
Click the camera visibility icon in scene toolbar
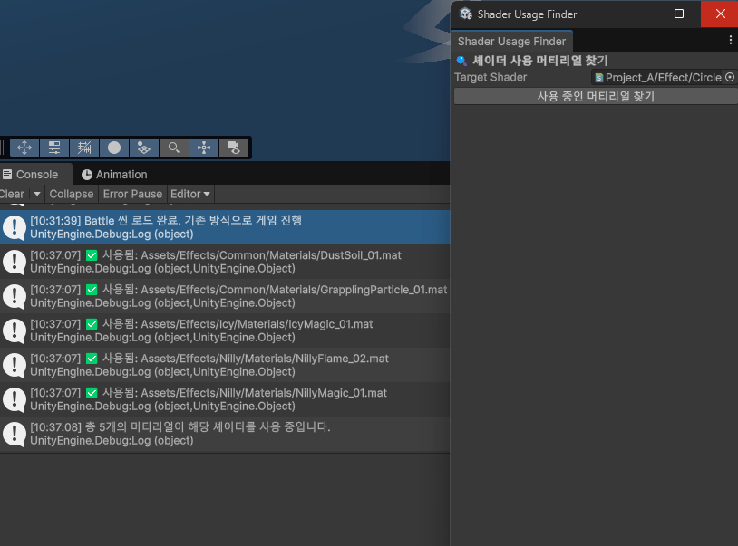click(233, 148)
